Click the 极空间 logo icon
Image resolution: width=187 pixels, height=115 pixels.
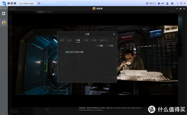[x=4, y=3]
